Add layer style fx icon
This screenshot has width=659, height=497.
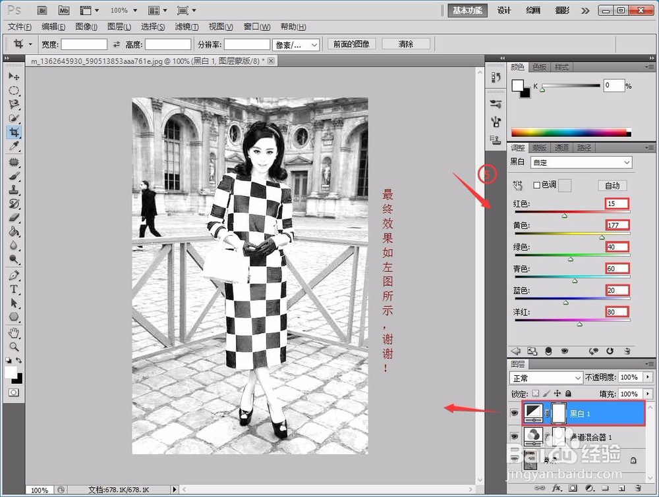[x=557, y=488]
